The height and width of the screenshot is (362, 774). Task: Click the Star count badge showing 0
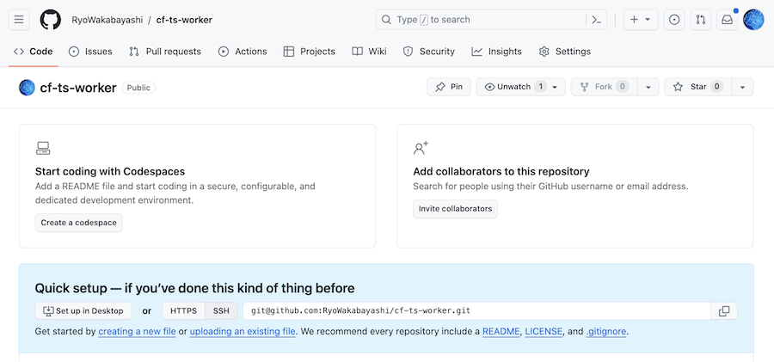click(716, 87)
